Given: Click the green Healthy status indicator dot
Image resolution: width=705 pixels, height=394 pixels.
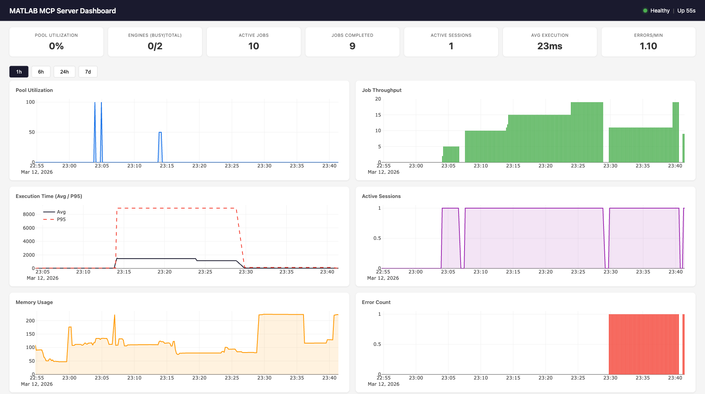Looking at the screenshot, I should click(645, 11).
